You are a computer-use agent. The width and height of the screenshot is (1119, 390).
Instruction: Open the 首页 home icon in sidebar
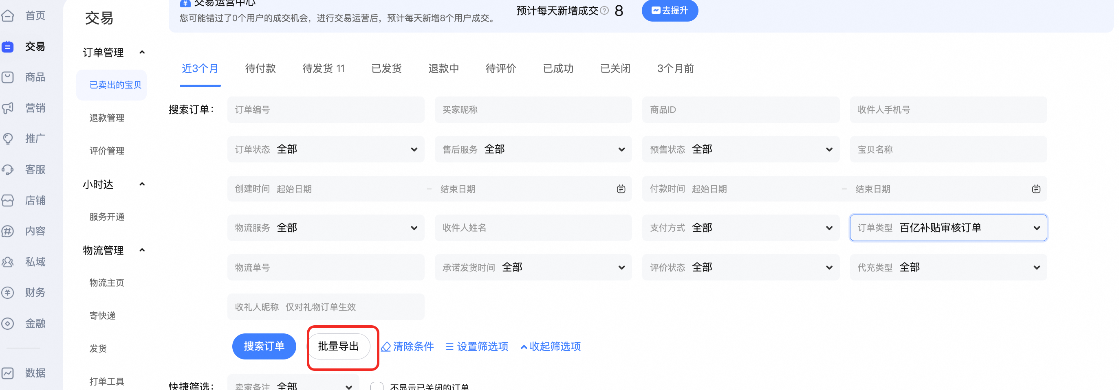click(x=8, y=16)
